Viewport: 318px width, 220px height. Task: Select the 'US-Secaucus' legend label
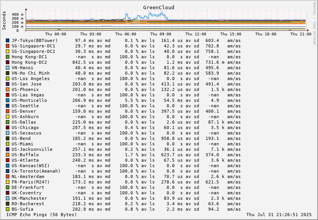pyautogui.click(x=26, y=133)
